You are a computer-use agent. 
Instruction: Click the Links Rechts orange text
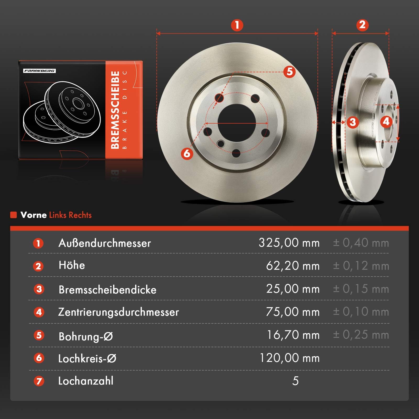(70, 215)
